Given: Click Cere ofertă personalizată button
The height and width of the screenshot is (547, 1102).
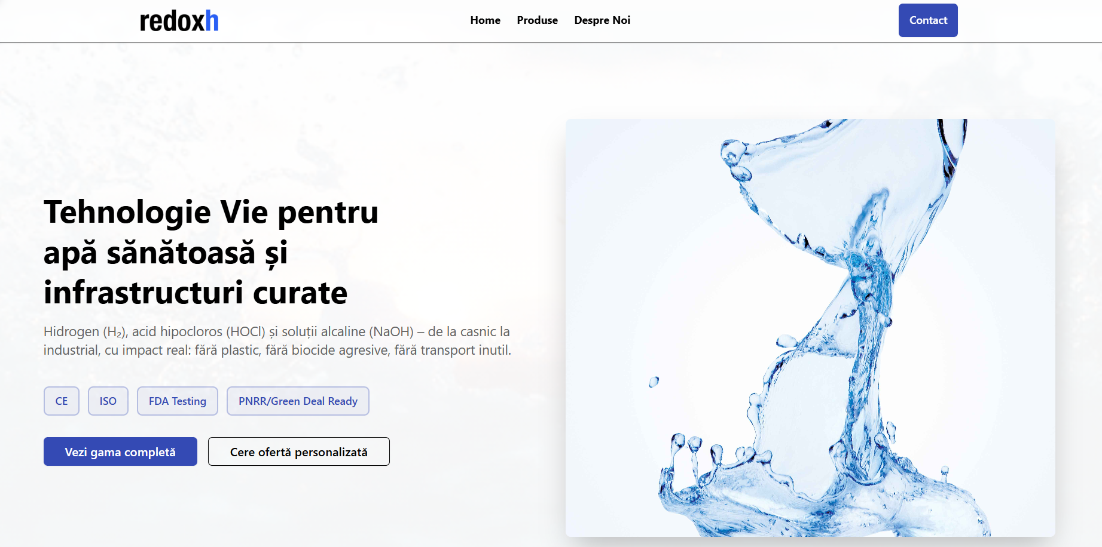Looking at the screenshot, I should 299,451.
